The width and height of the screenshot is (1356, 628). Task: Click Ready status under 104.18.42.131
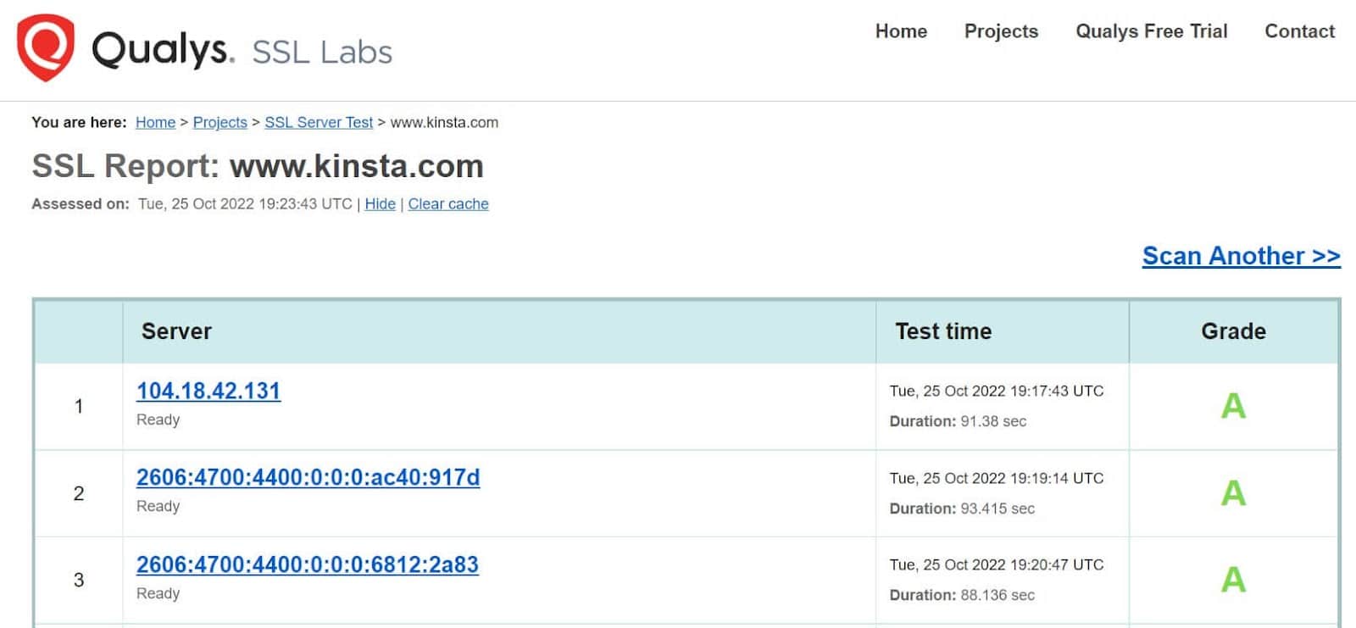[158, 420]
